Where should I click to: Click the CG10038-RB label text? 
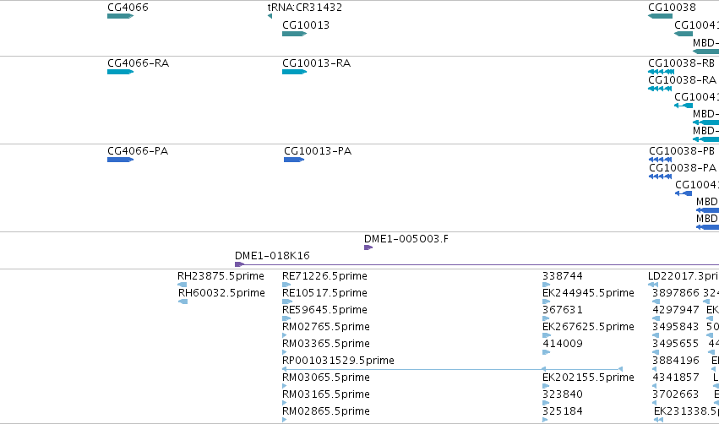pos(681,63)
